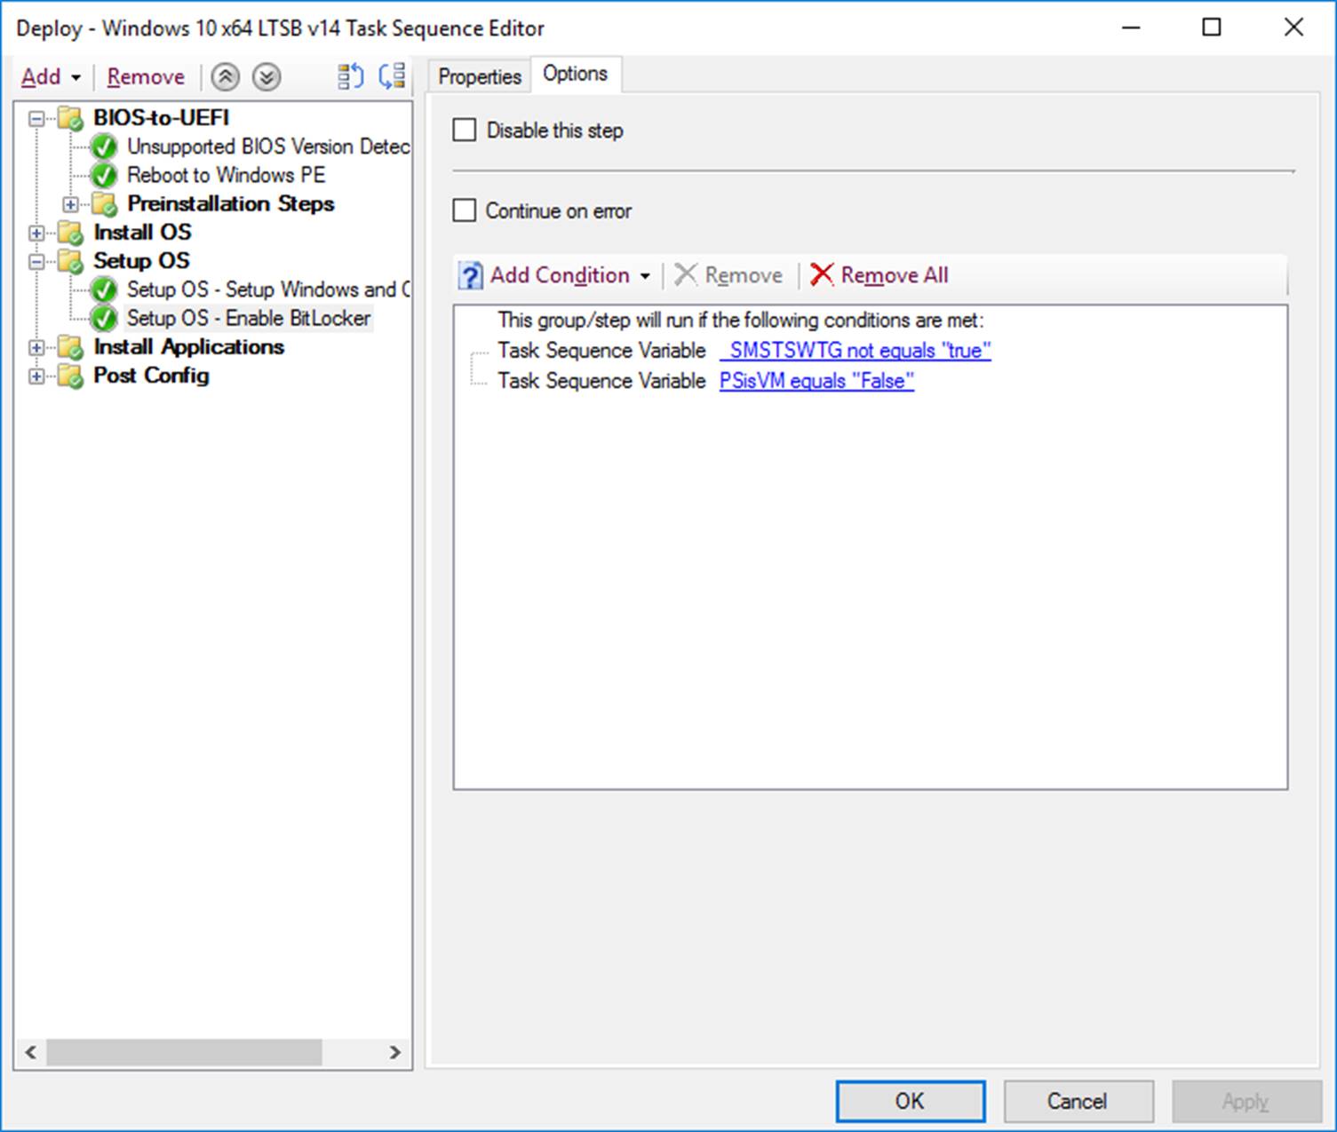
Task: Maximize the Task Sequence Editor window
Action: (1212, 28)
